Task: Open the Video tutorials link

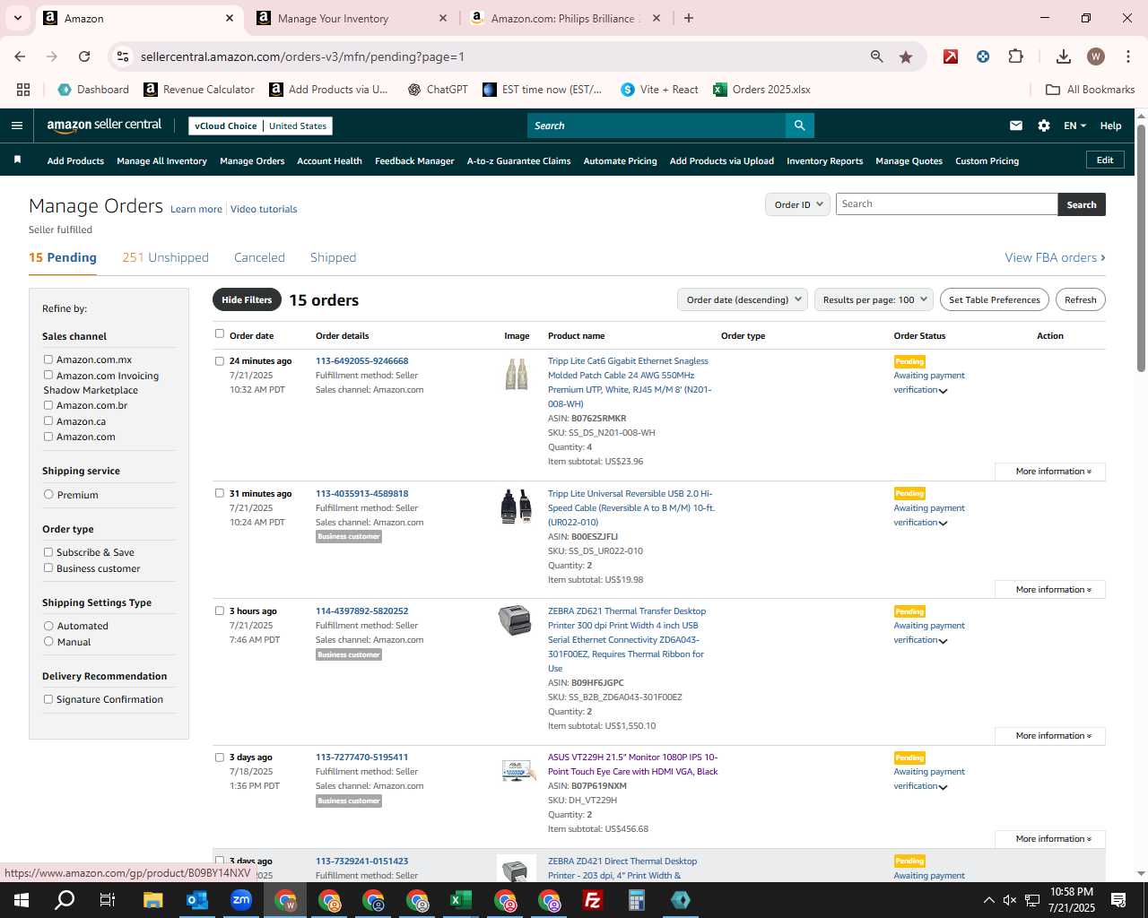Action: [x=264, y=209]
